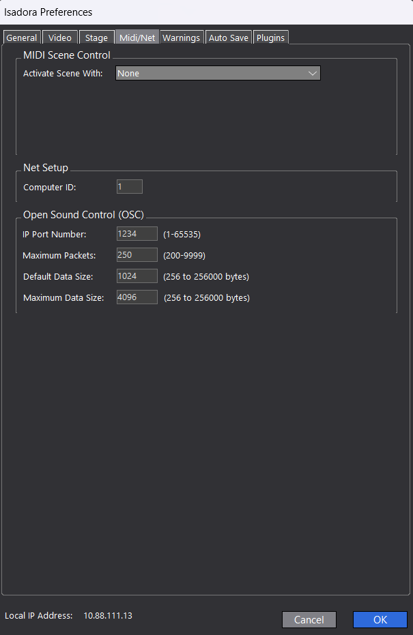Click the Computer ID input field
413x635 pixels.
(x=129, y=187)
